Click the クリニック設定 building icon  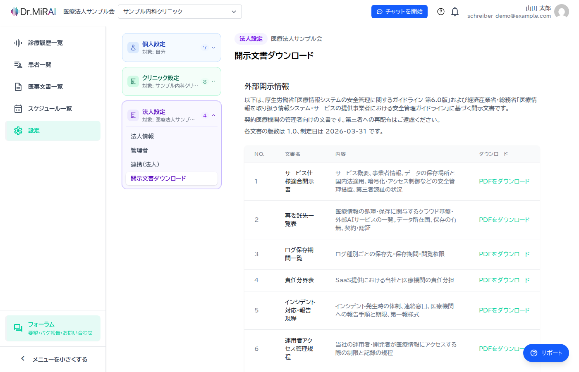(133, 81)
